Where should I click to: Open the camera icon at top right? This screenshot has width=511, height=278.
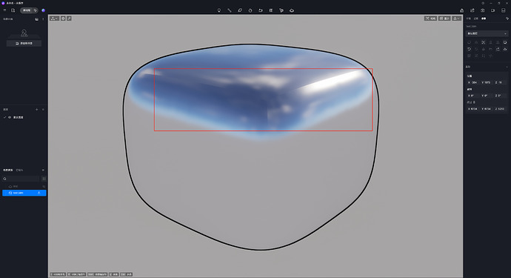pos(483,10)
